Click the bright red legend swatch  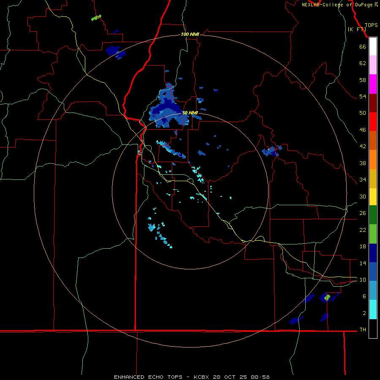373,122
